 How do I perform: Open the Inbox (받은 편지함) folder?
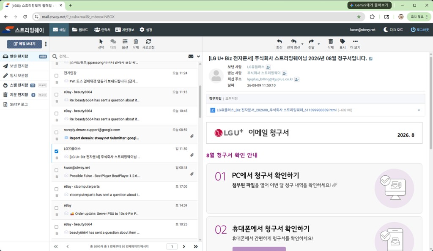[x=25, y=56]
